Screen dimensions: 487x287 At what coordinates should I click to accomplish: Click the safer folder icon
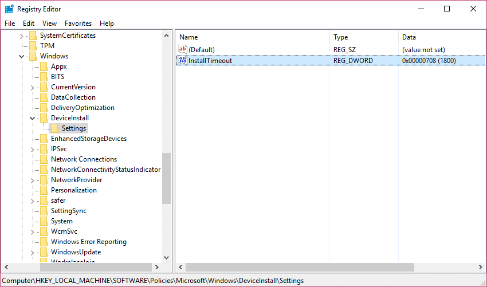click(x=44, y=200)
